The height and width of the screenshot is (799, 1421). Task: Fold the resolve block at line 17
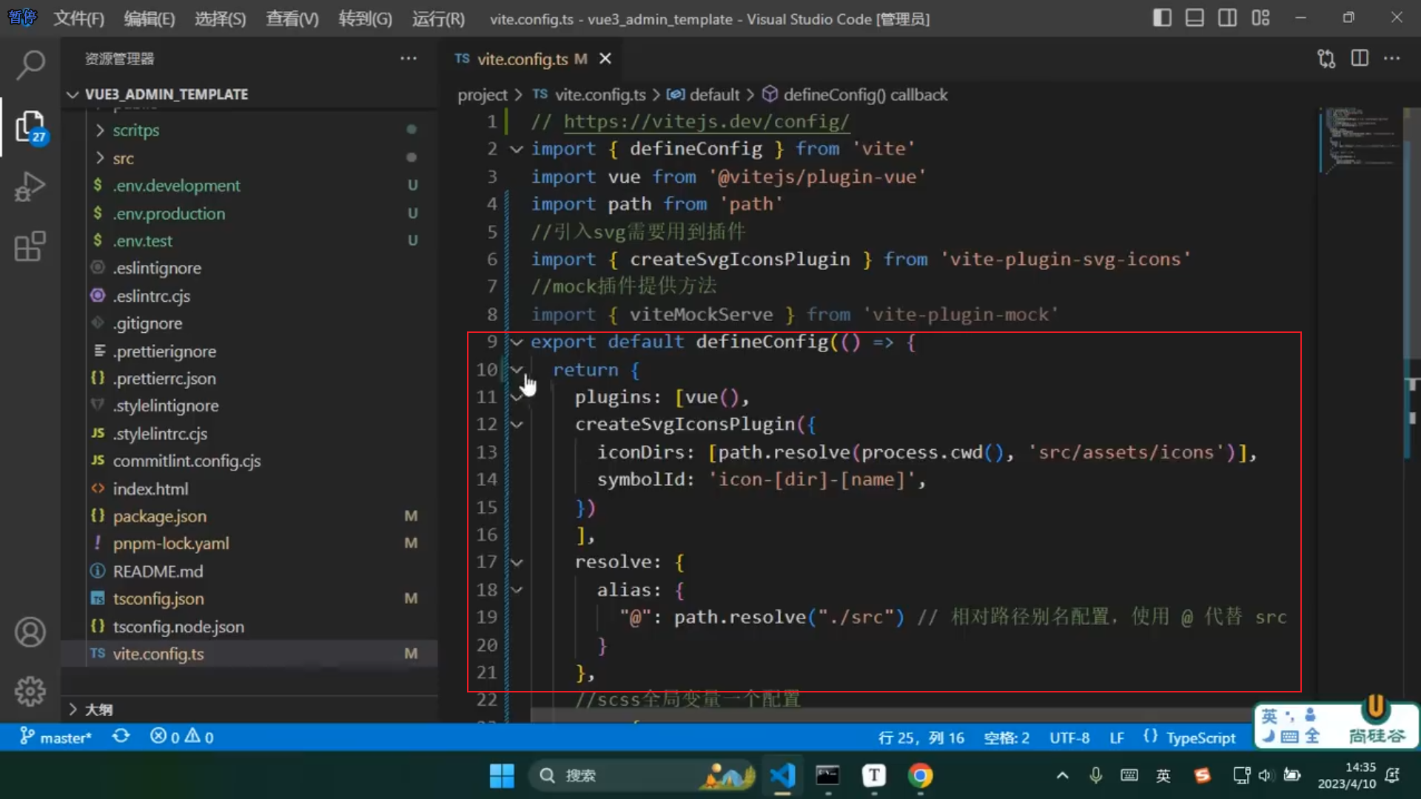tap(517, 562)
